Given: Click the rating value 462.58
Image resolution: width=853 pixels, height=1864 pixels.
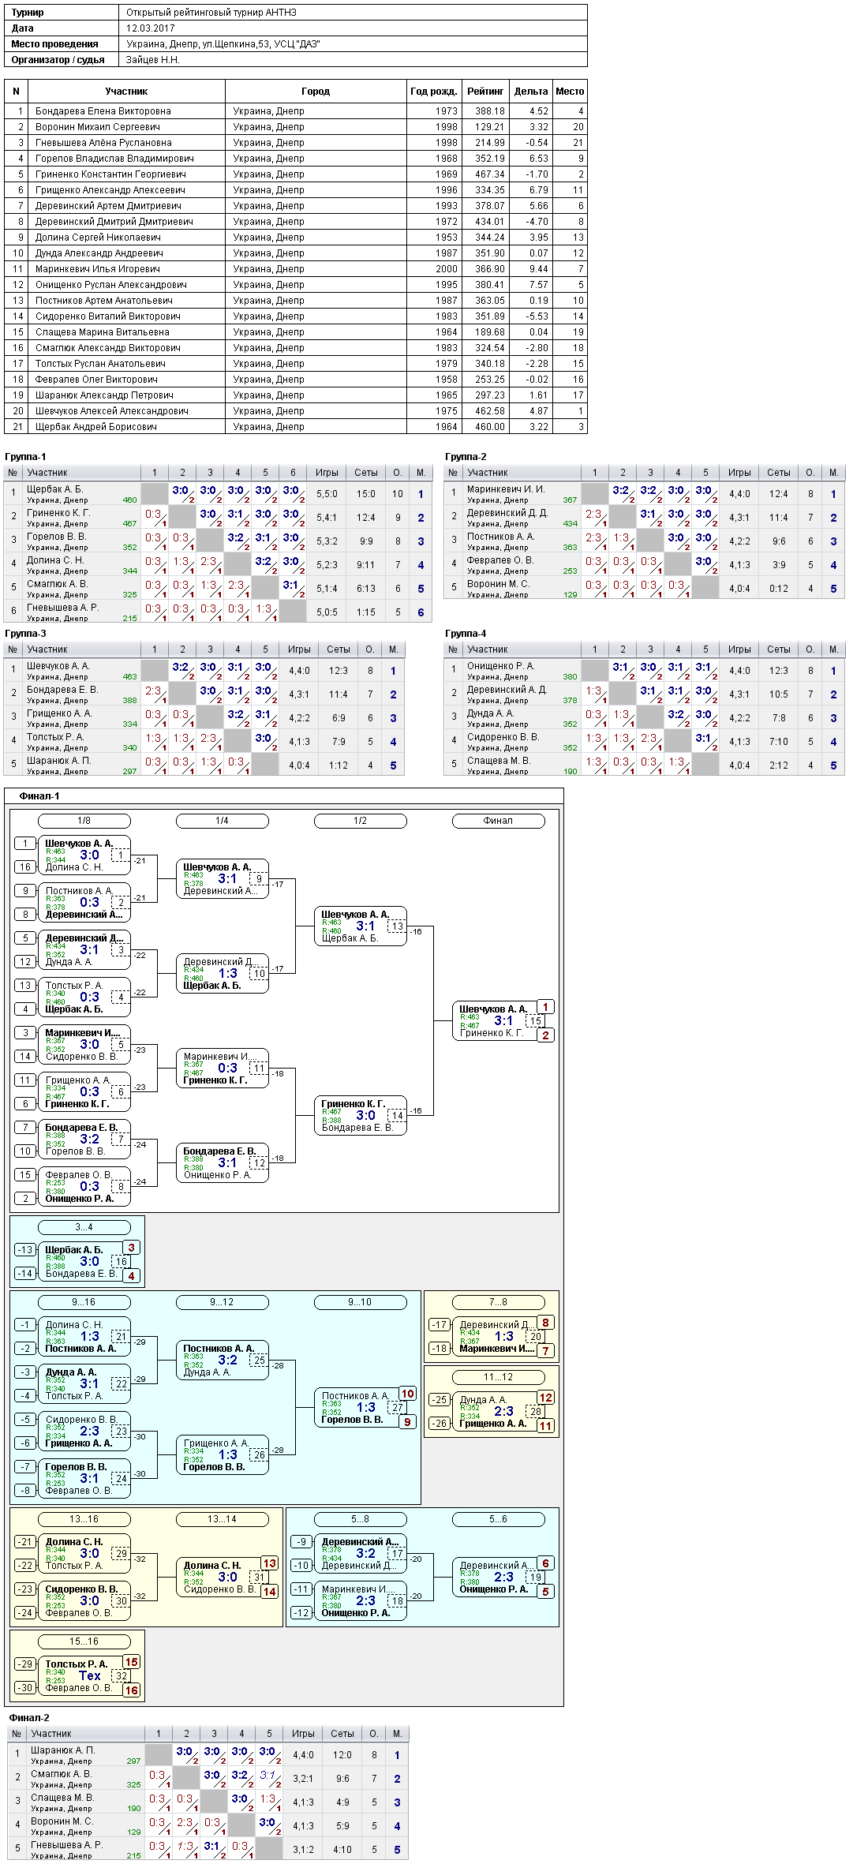Looking at the screenshot, I should [x=490, y=411].
